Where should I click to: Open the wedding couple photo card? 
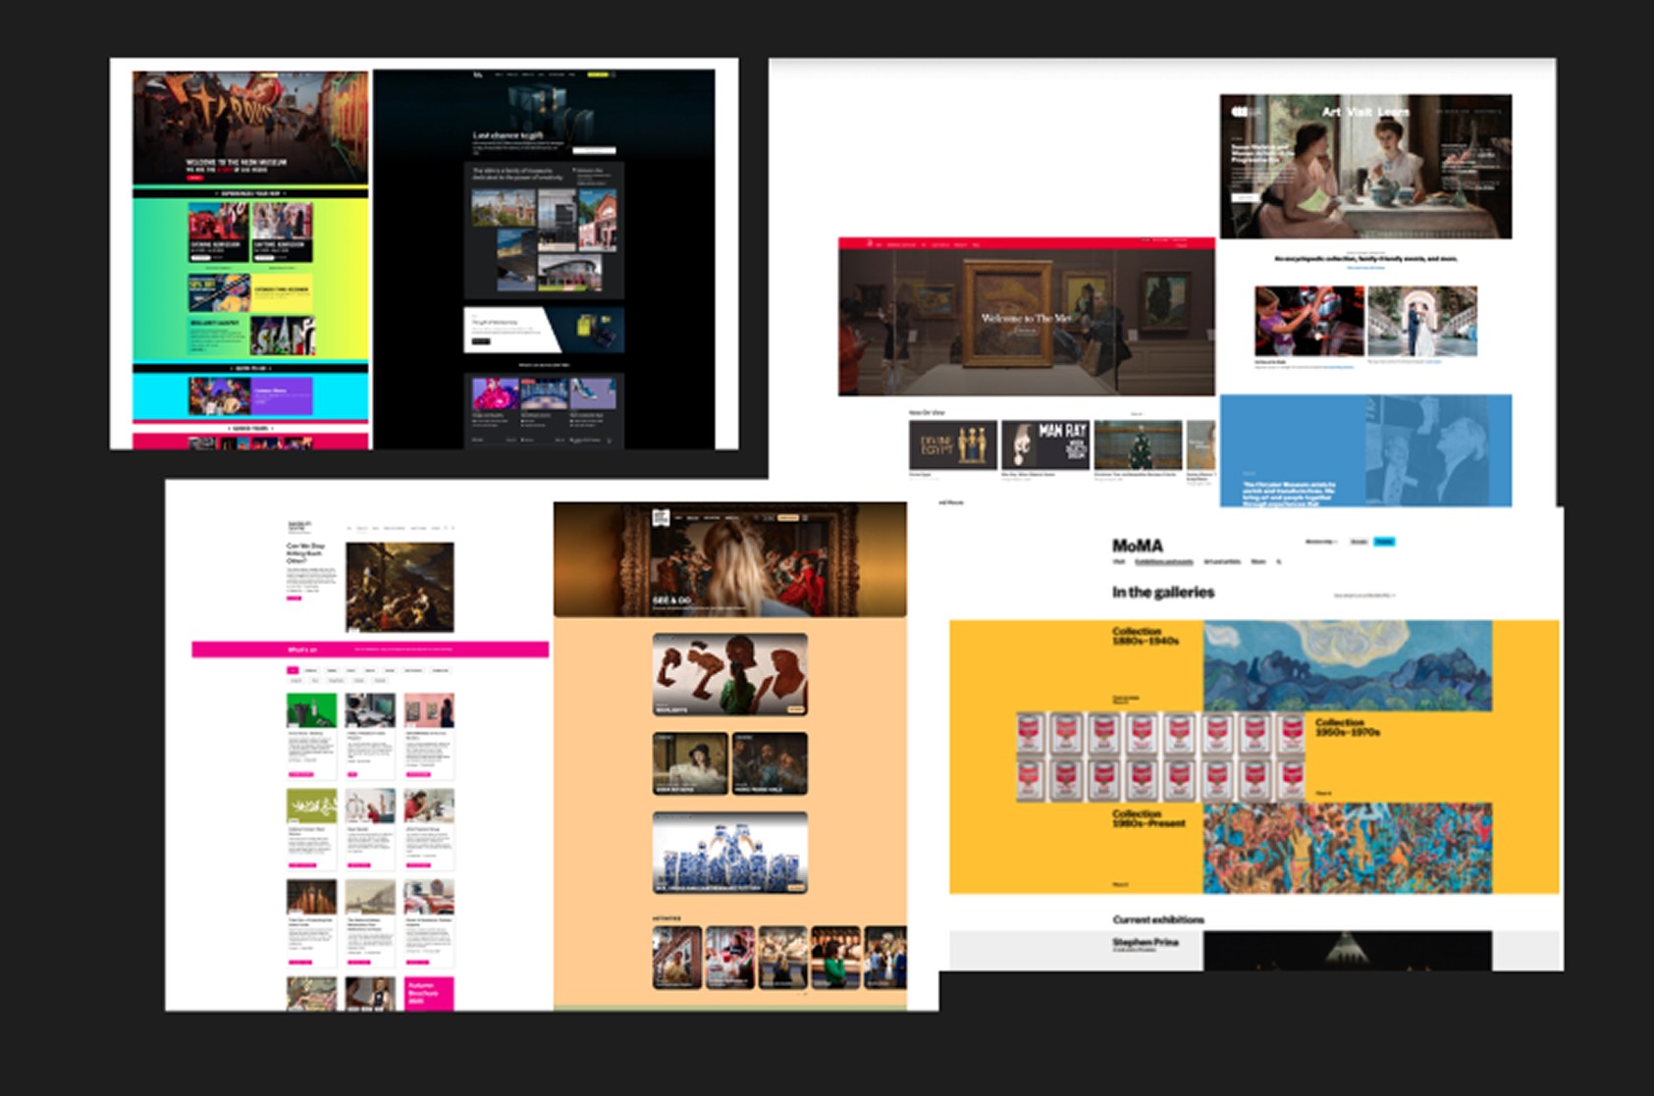tap(1422, 321)
